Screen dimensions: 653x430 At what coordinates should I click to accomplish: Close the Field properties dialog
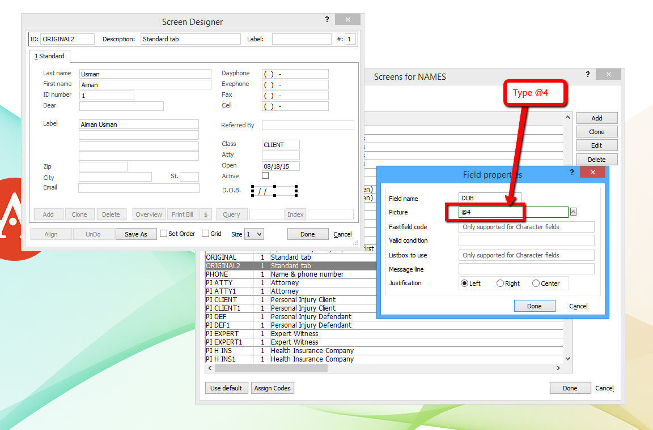point(592,172)
